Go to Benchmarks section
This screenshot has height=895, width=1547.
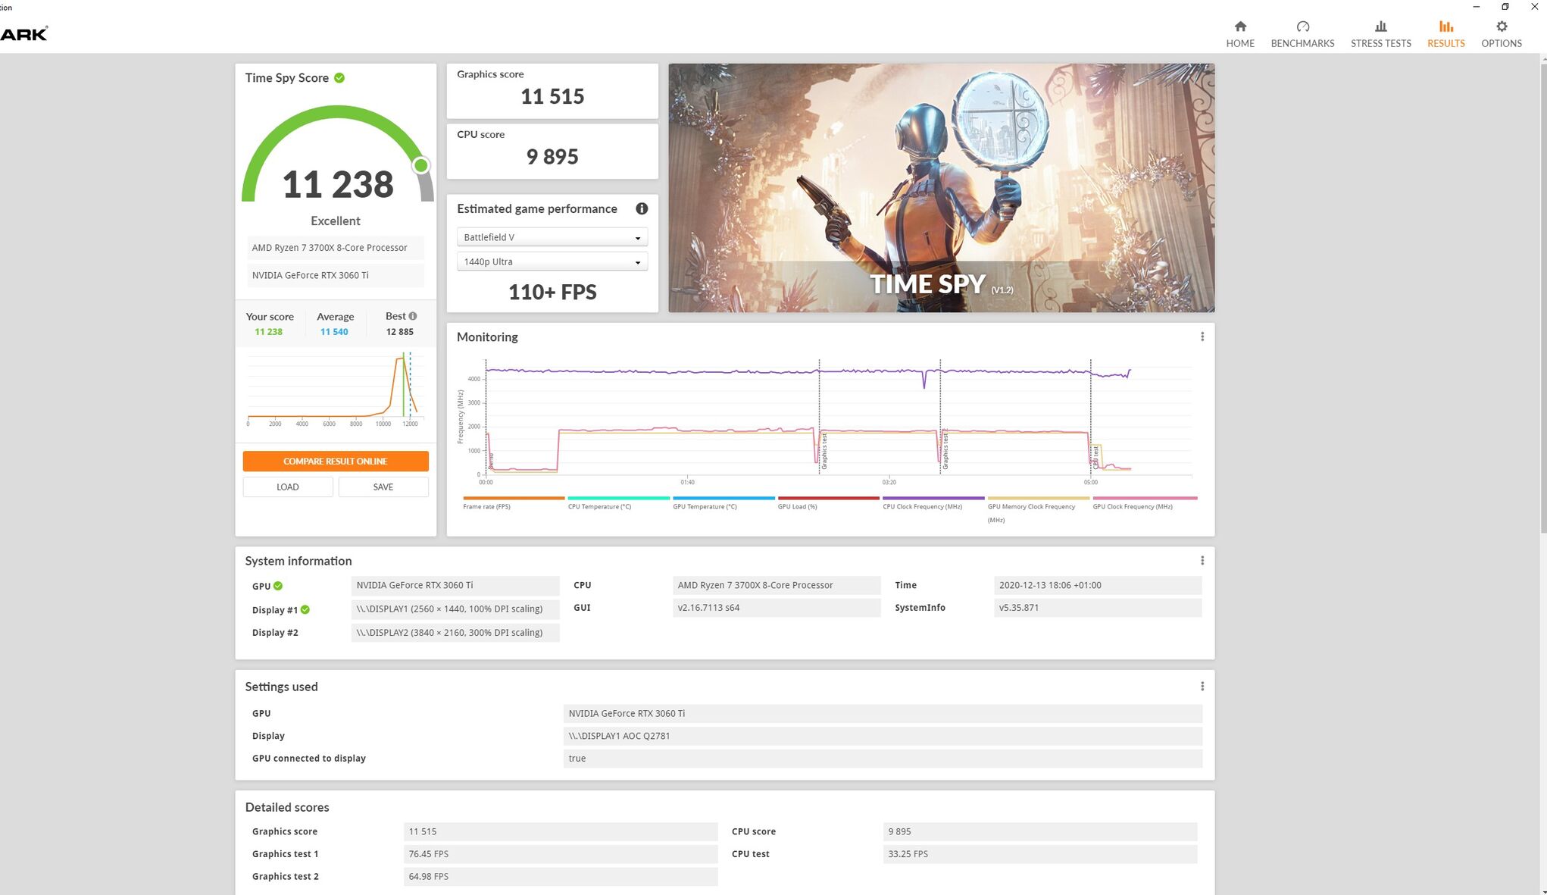1302,34
